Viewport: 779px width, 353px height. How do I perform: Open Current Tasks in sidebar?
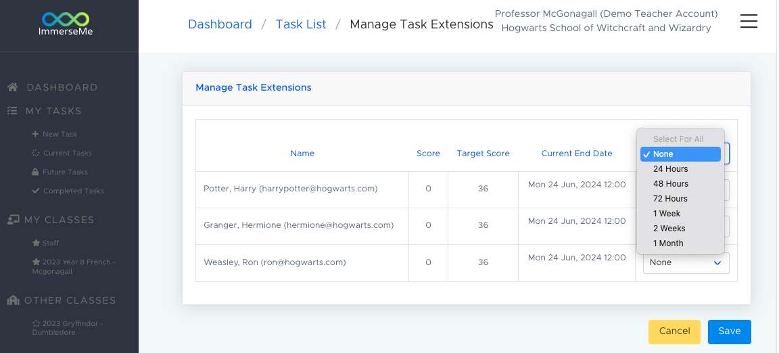68,153
